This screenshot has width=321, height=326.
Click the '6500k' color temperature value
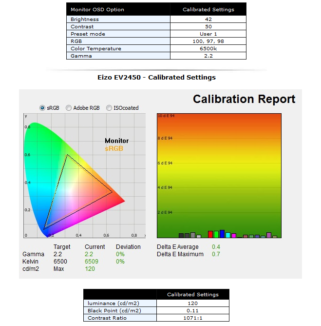(208, 48)
